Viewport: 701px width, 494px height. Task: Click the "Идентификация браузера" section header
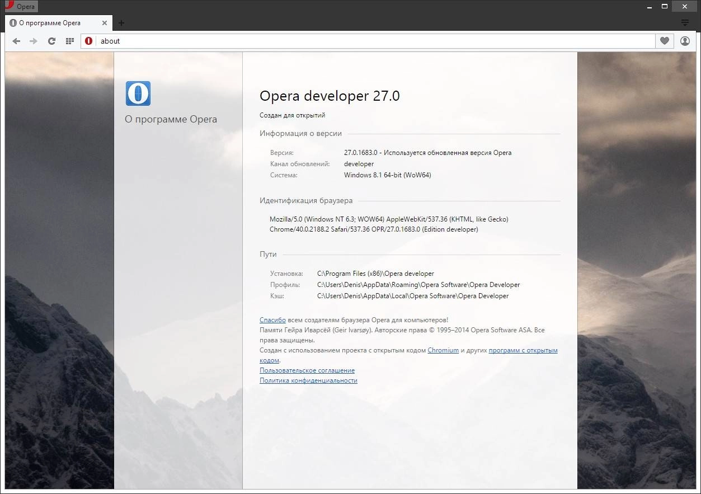click(306, 201)
